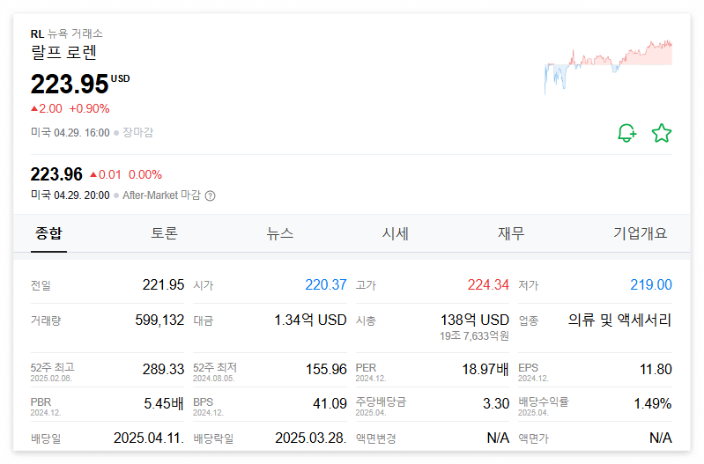Click the 액면가 value N/A
Image resolution: width=704 pixels, height=464 pixels.
pos(661,438)
